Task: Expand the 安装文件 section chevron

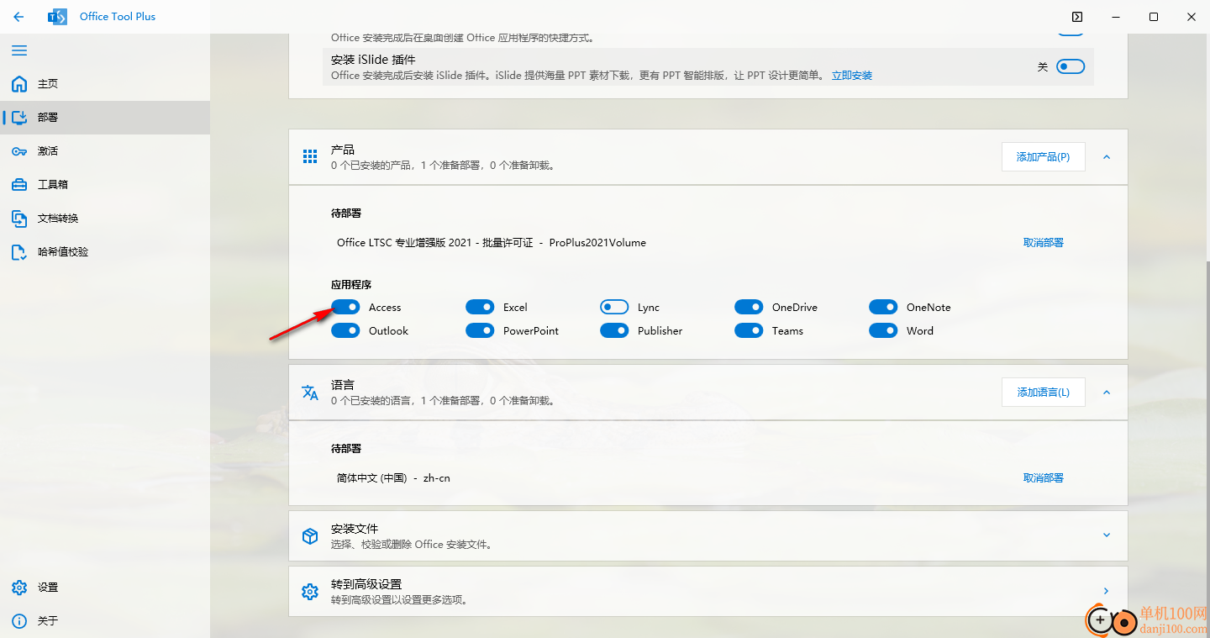Action: [x=1107, y=535]
